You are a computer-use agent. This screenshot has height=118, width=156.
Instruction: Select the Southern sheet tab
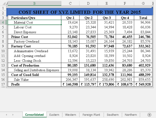tap(113, 115)
